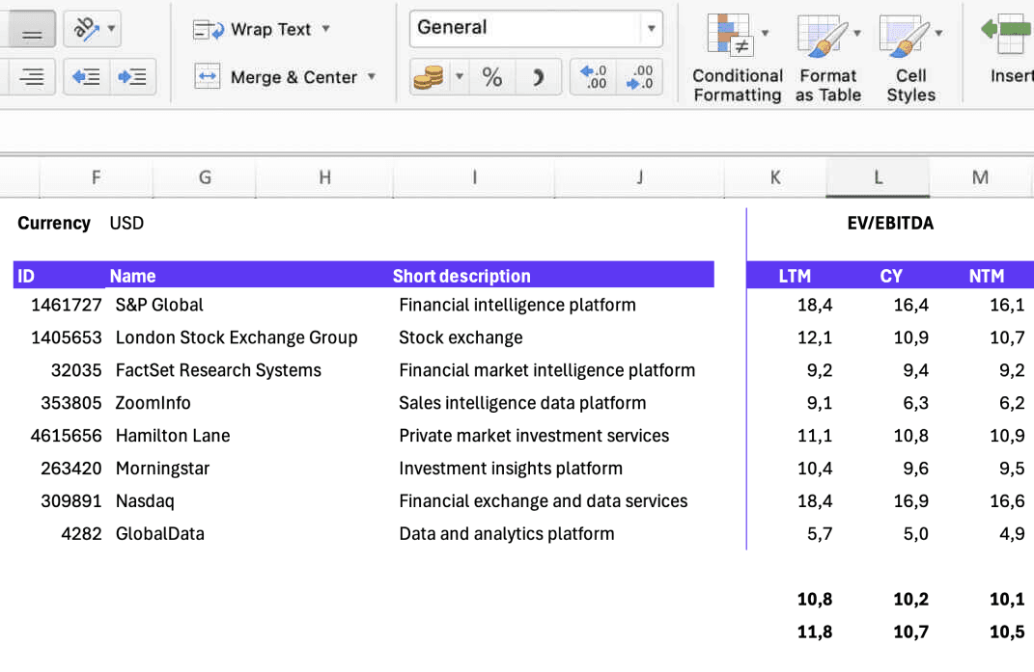Click the ID table header

[26, 276]
